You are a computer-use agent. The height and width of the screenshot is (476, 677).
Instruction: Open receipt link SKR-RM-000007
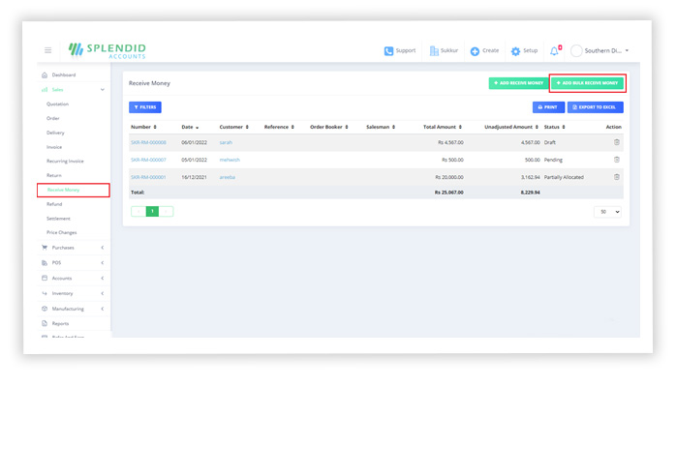click(148, 160)
